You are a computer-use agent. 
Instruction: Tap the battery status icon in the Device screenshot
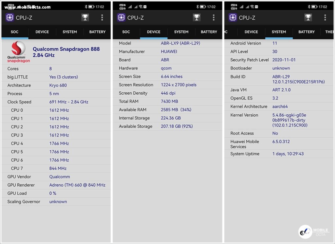click(203, 7)
